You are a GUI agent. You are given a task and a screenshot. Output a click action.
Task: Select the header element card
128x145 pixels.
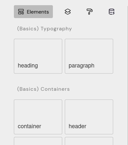(x=89, y=117)
